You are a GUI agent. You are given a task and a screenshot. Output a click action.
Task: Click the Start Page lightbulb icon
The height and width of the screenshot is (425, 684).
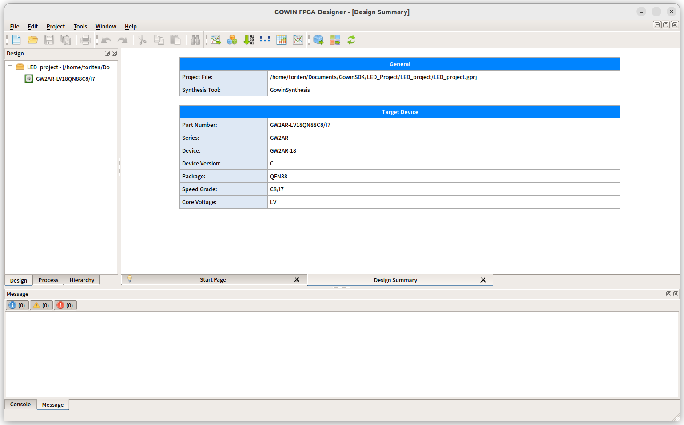(x=130, y=279)
